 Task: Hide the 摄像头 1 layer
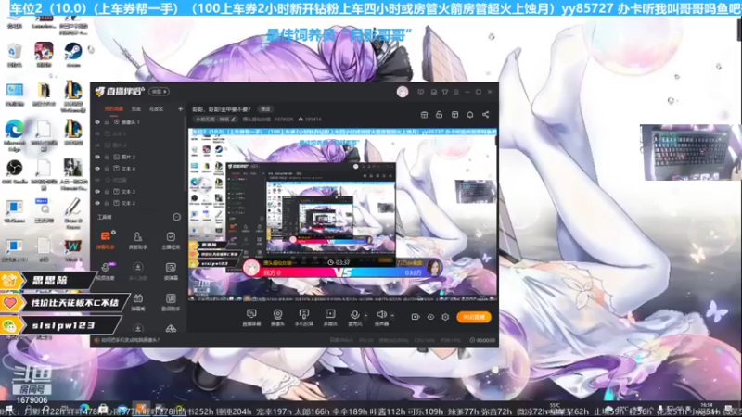click(97, 122)
